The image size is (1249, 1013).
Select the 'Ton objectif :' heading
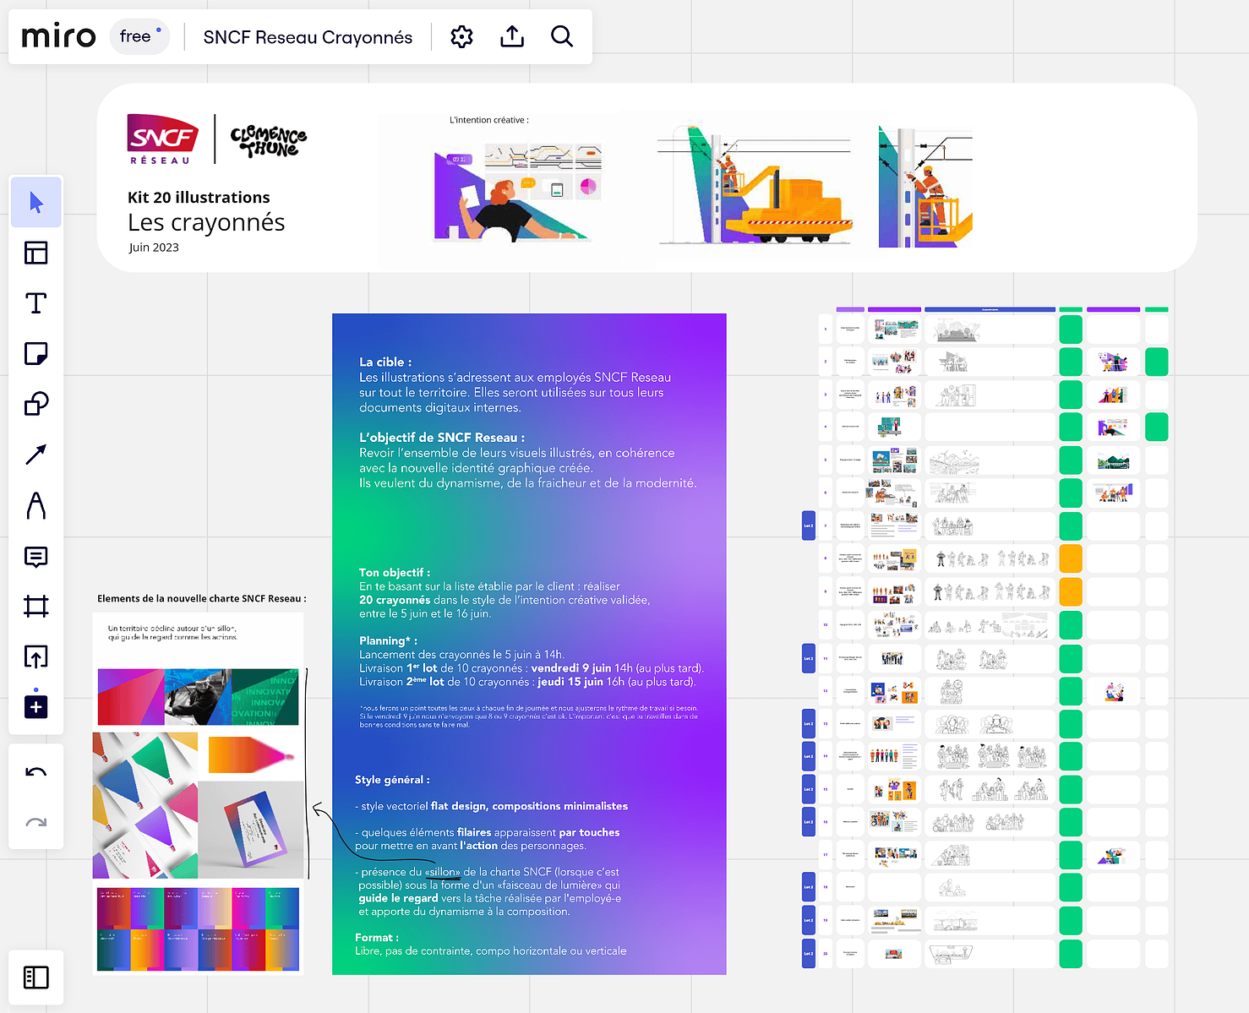pyautogui.click(x=395, y=573)
